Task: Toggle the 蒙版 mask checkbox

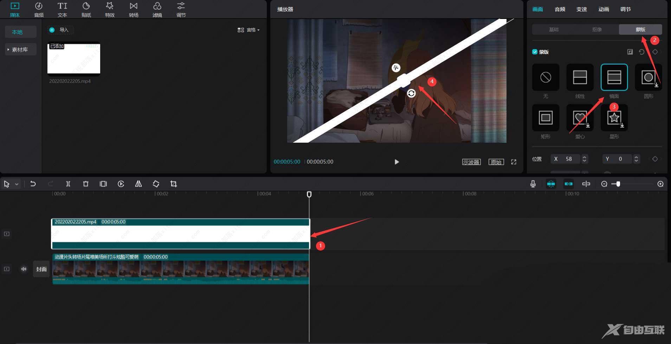Action: coord(535,52)
